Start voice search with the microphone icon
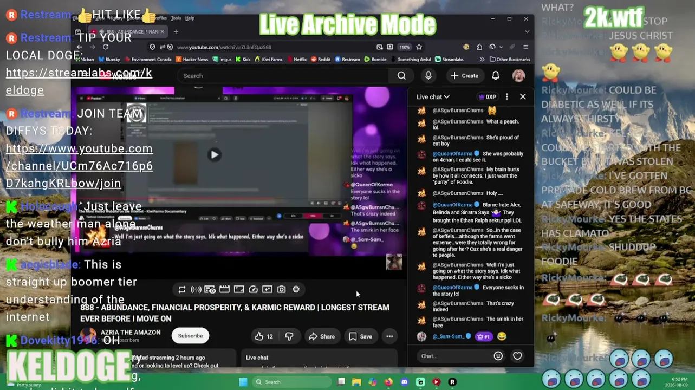The image size is (695, 390). tap(428, 76)
